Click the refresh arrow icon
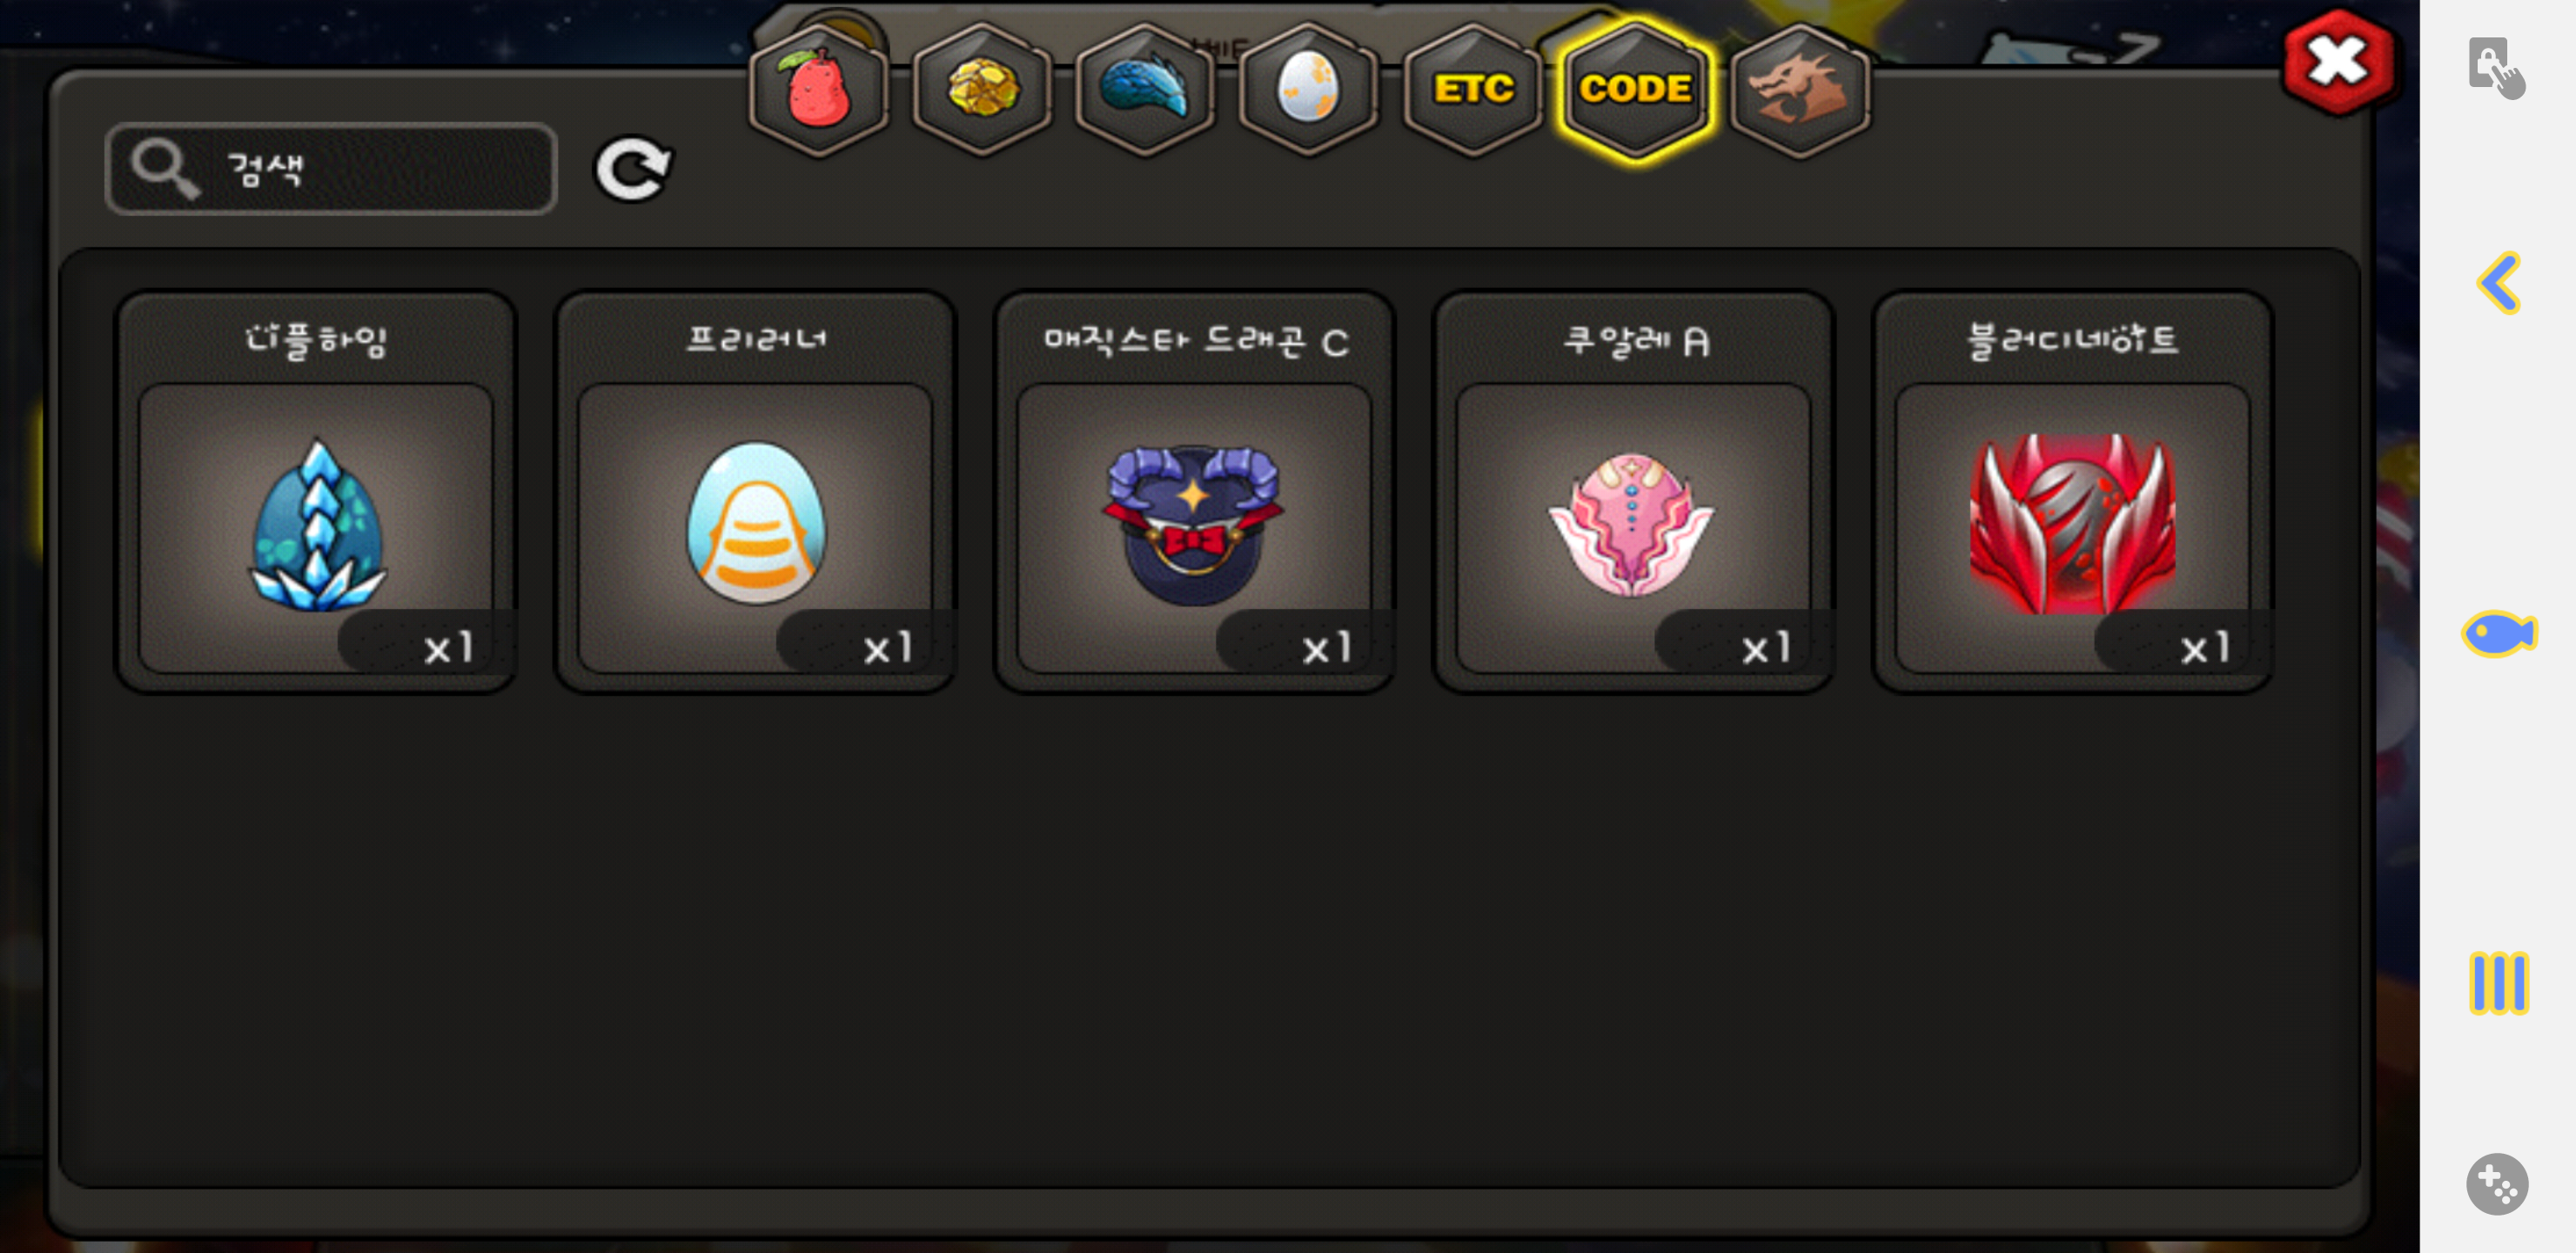 [633, 168]
